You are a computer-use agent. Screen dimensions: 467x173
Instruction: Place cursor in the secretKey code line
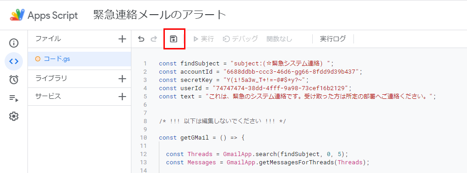(234, 80)
